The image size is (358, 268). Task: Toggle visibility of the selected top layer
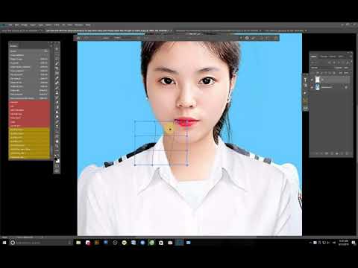pyautogui.click(x=312, y=80)
